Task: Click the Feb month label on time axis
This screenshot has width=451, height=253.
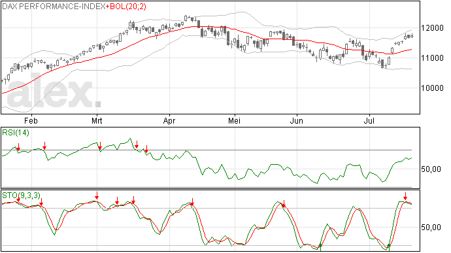Action: tap(31, 121)
